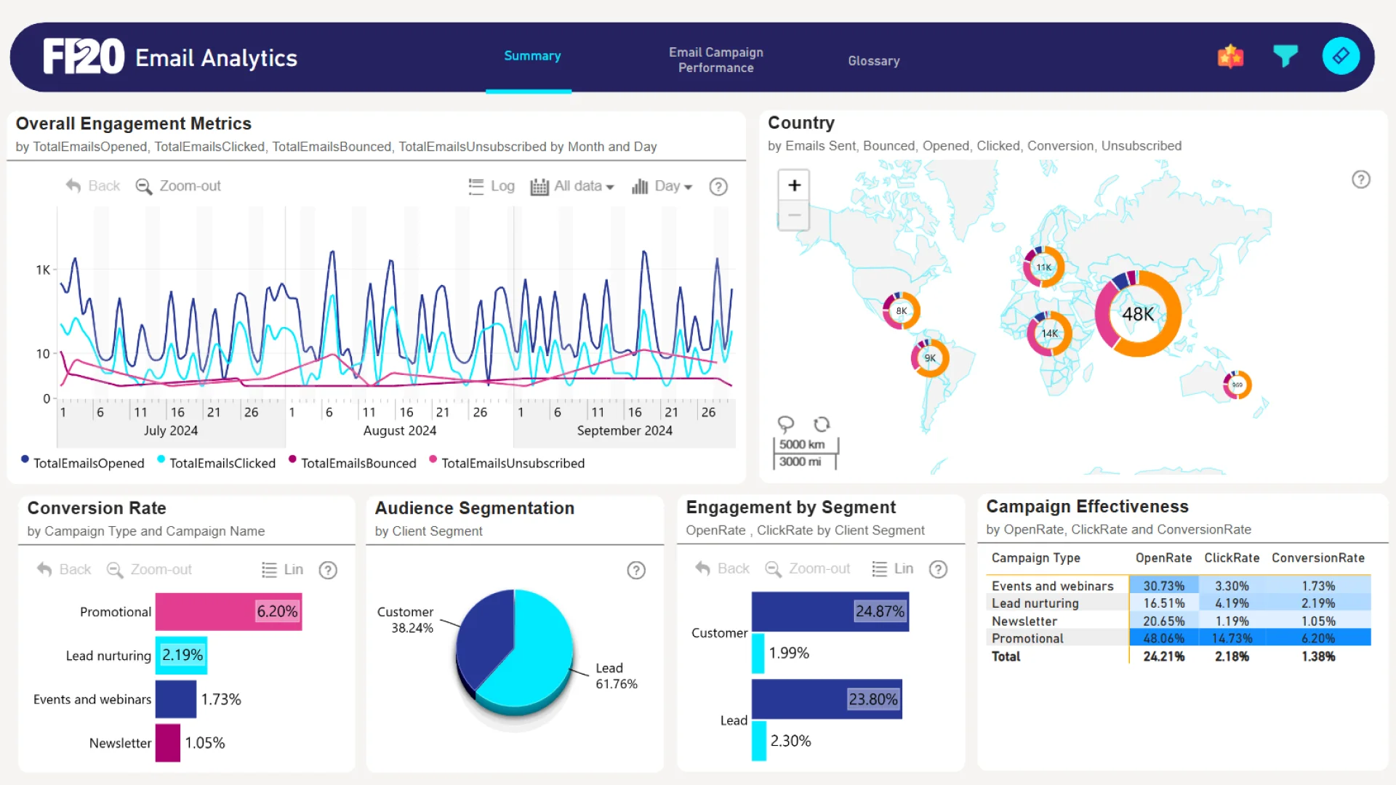The width and height of the screenshot is (1396, 785).
Task: Toggle TotalEmailsBounced legend item
Action: pos(353,463)
